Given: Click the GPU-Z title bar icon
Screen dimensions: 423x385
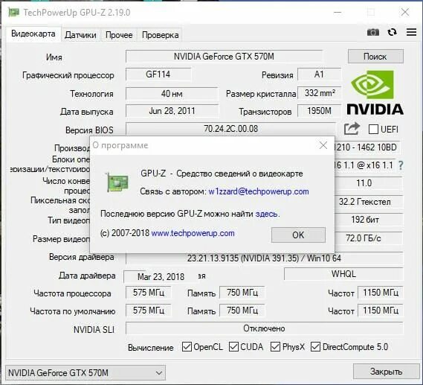Looking at the screenshot, I should [14, 12].
